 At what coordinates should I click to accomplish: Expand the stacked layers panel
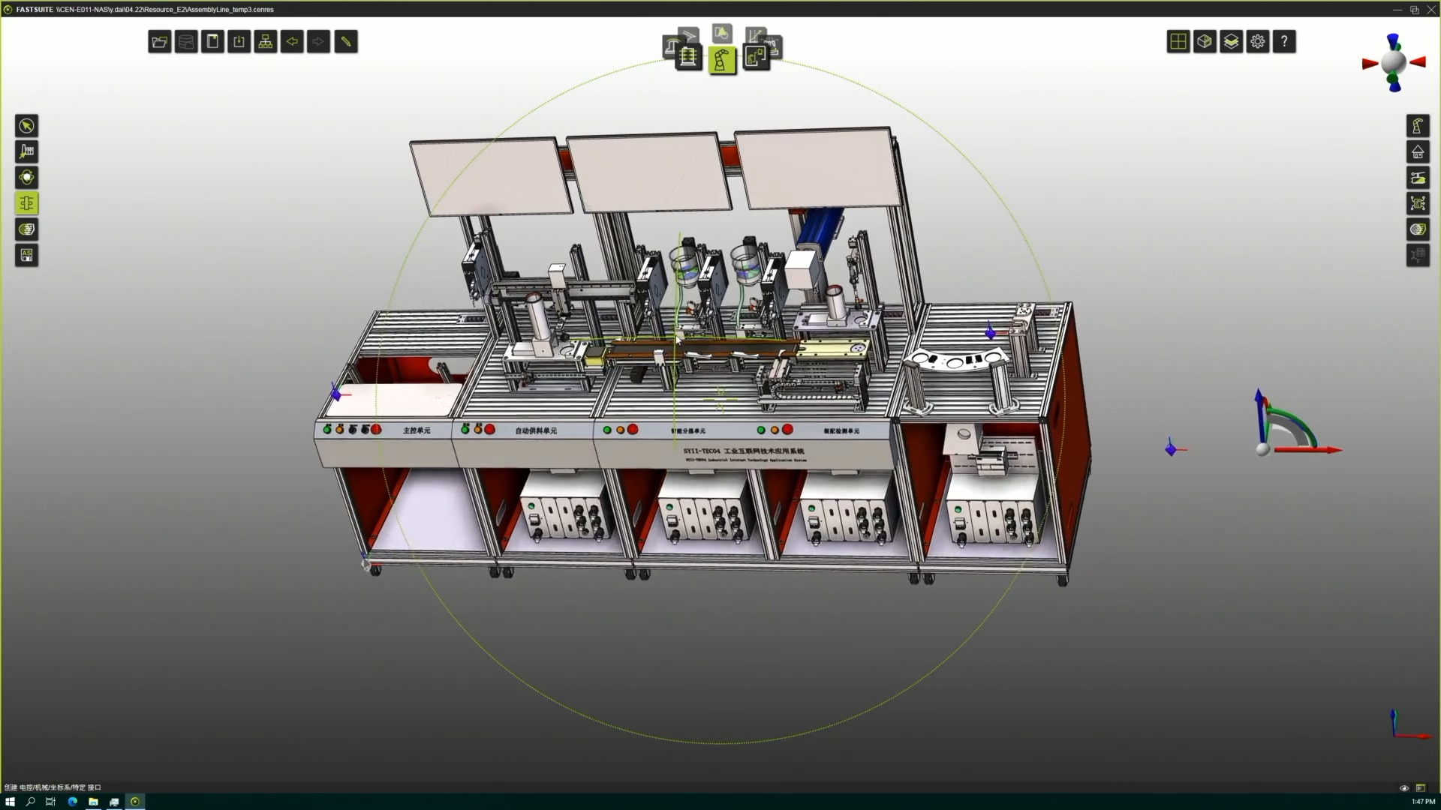tap(1231, 42)
